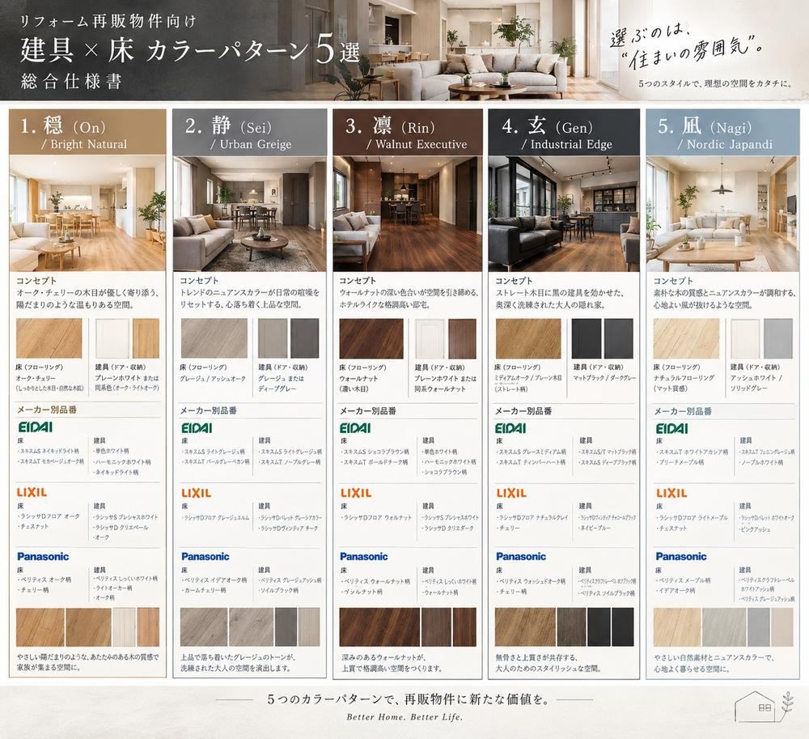809x739 pixels.
Task: Click the EIDAI logo under Industrial Edge
Action: (510, 428)
